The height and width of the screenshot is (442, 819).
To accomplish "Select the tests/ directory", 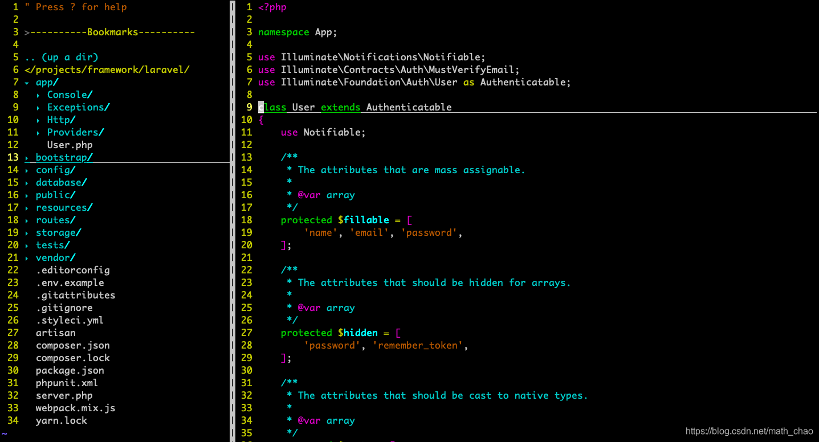I will pyautogui.click(x=53, y=245).
